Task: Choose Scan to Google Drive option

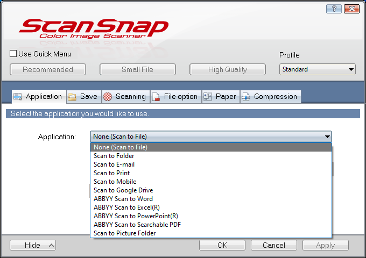Action: point(211,190)
